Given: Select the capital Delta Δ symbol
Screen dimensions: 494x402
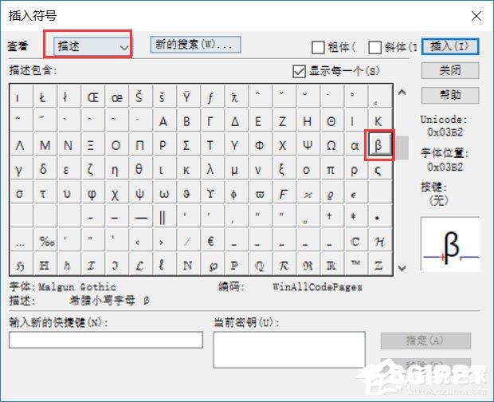Looking at the screenshot, I should (x=235, y=121).
